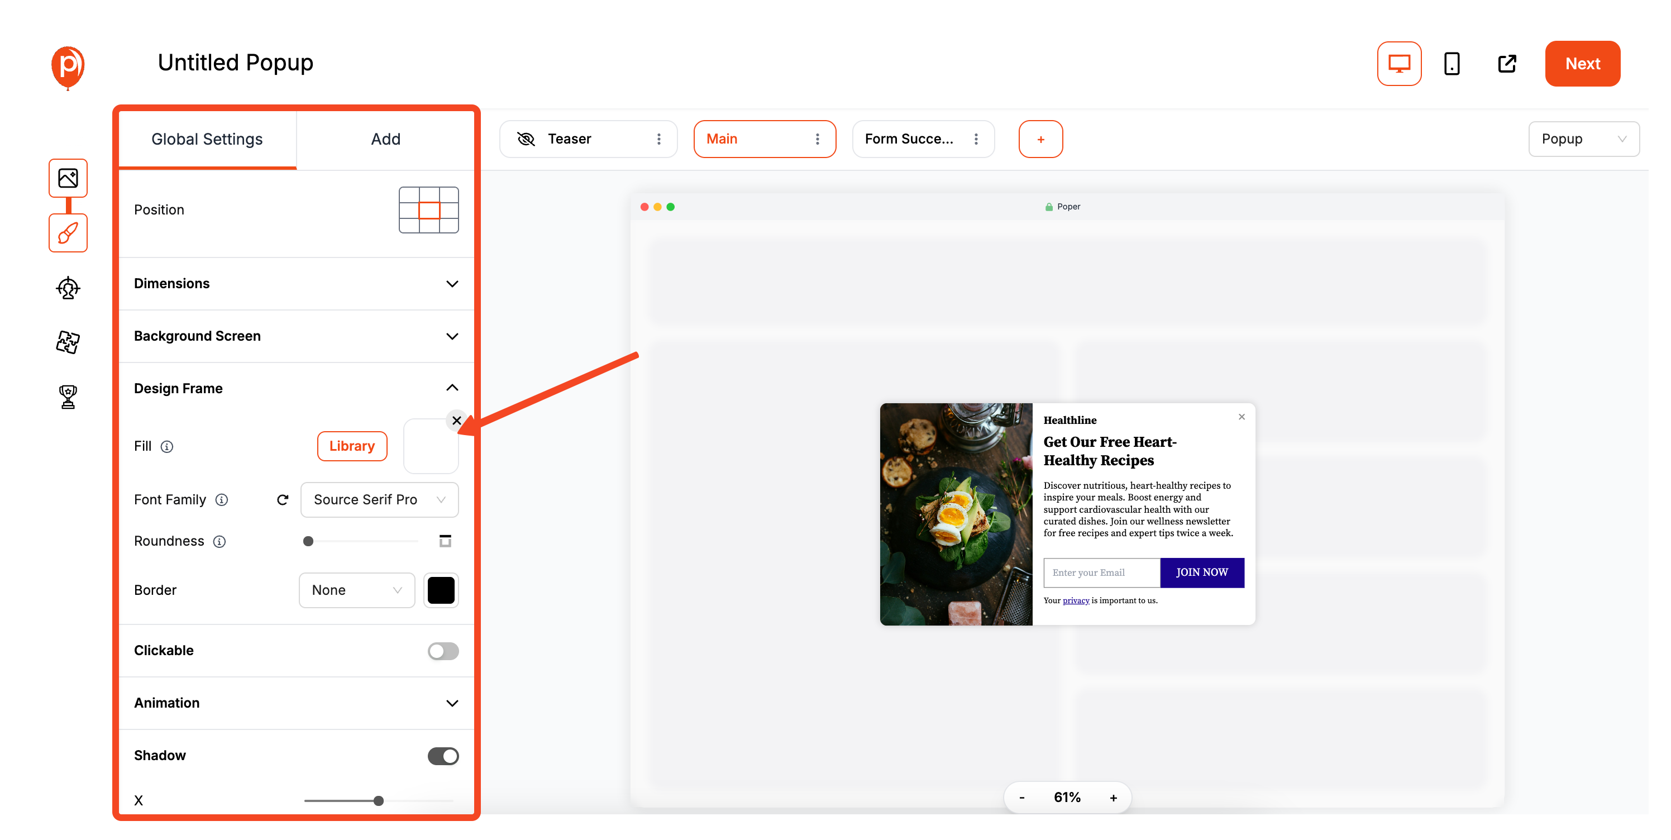This screenshot has width=1671, height=840.
Task: Click the 61% zoom level value
Action: tap(1066, 797)
